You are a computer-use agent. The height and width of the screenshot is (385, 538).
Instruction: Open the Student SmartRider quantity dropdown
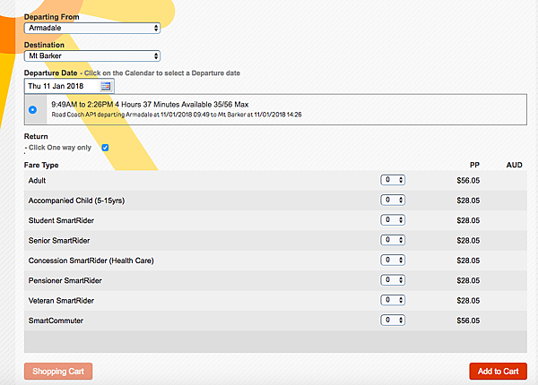pos(393,220)
